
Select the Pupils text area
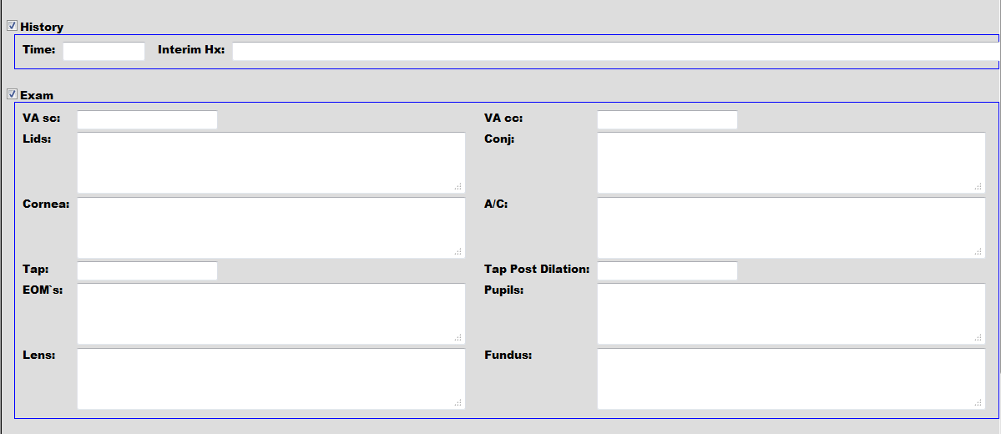click(791, 313)
